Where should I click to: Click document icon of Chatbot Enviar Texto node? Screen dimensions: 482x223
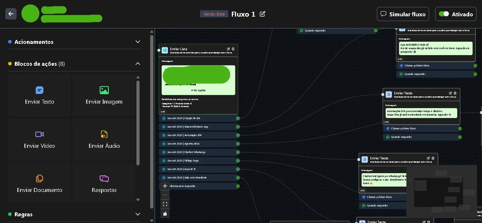(365, 159)
